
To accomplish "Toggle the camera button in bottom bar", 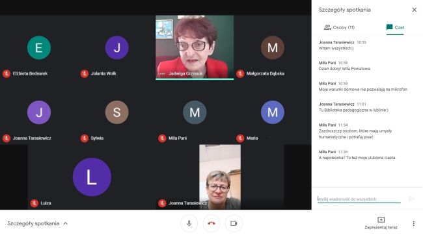I will click(x=234, y=223).
